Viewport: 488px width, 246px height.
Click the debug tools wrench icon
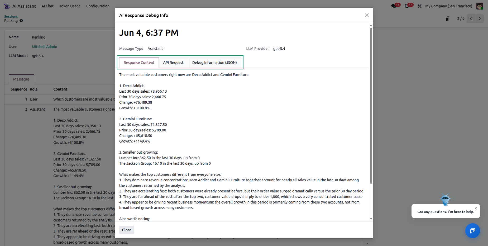[x=419, y=6]
